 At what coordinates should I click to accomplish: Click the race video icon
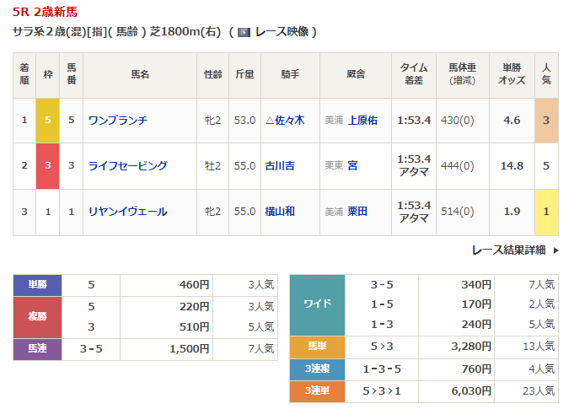[244, 32]
